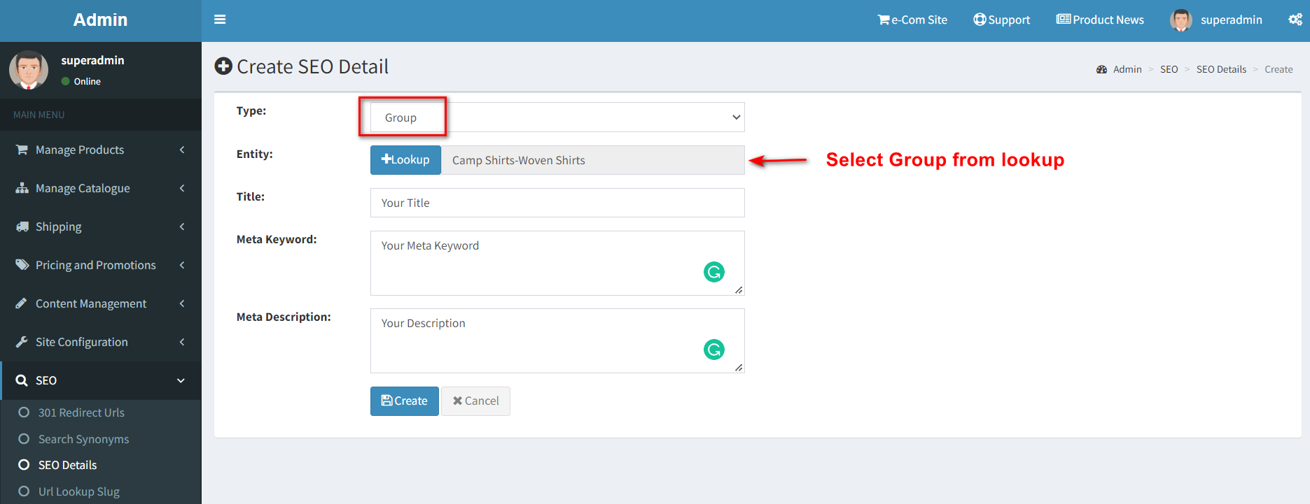Click the Content Management pencil icon
1310x504 pixels.
(22, 303)
